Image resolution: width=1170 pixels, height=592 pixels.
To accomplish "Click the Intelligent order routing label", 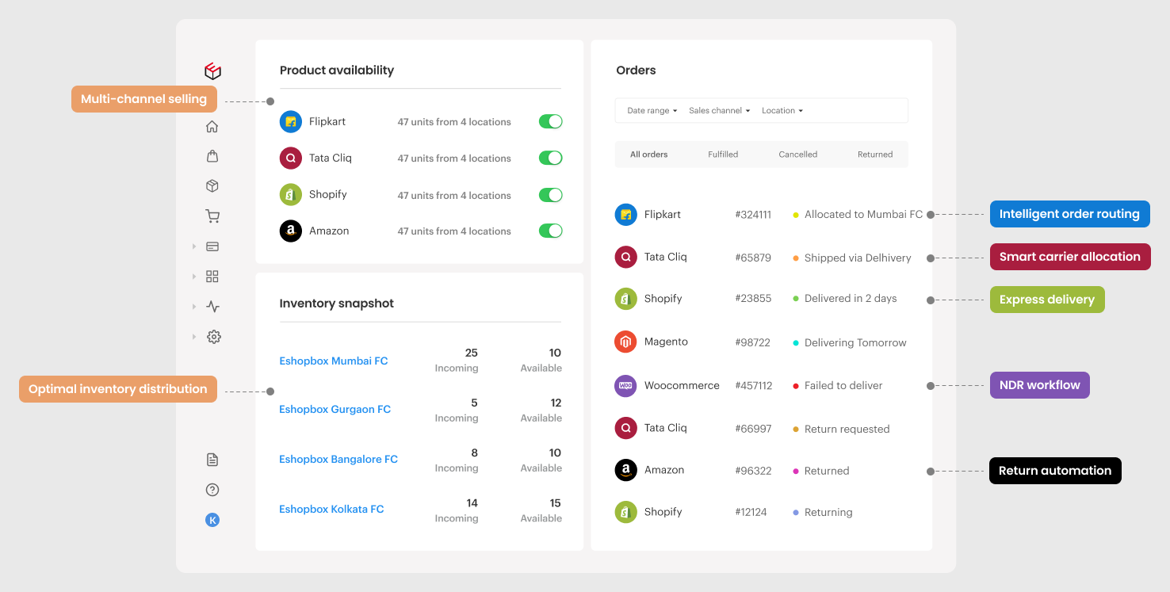I will tap(1069, 214).
